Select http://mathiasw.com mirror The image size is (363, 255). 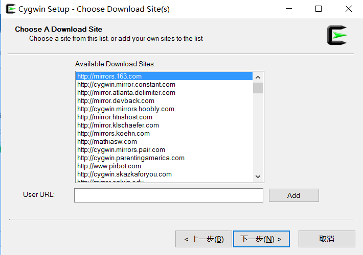coord(164,142)
